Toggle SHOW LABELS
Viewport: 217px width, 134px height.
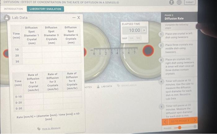click(126, 86)
